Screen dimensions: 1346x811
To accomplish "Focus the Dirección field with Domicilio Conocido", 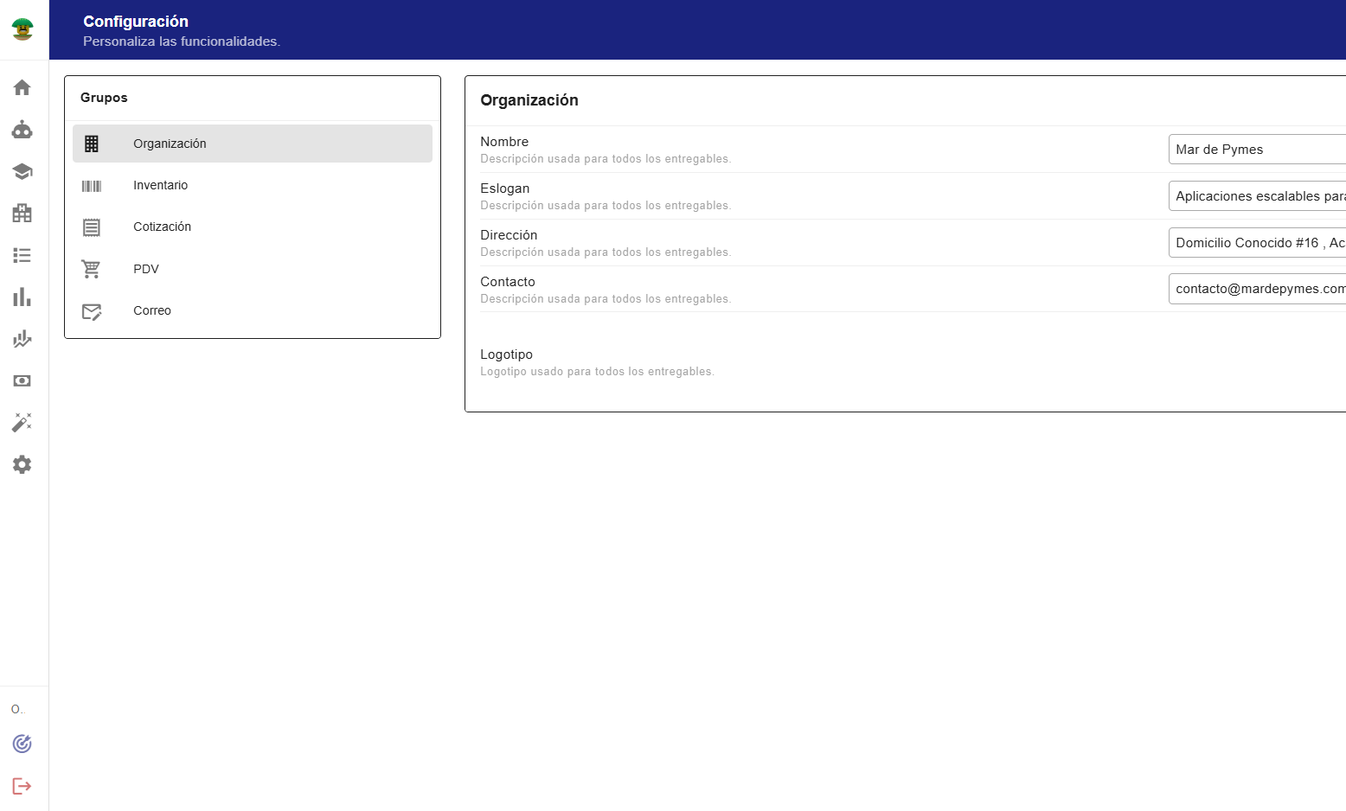I will (x=1257, y=243).
